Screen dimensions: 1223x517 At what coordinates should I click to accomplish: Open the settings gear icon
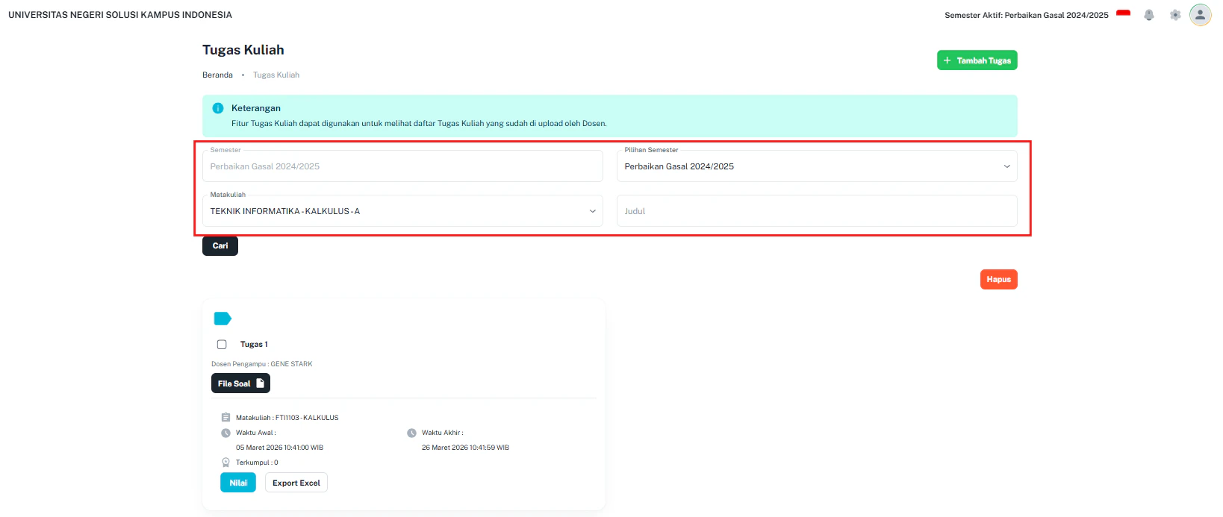[x=1175, y=15]
